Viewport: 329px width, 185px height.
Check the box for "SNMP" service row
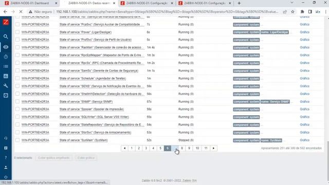click(x=17, y=102)
